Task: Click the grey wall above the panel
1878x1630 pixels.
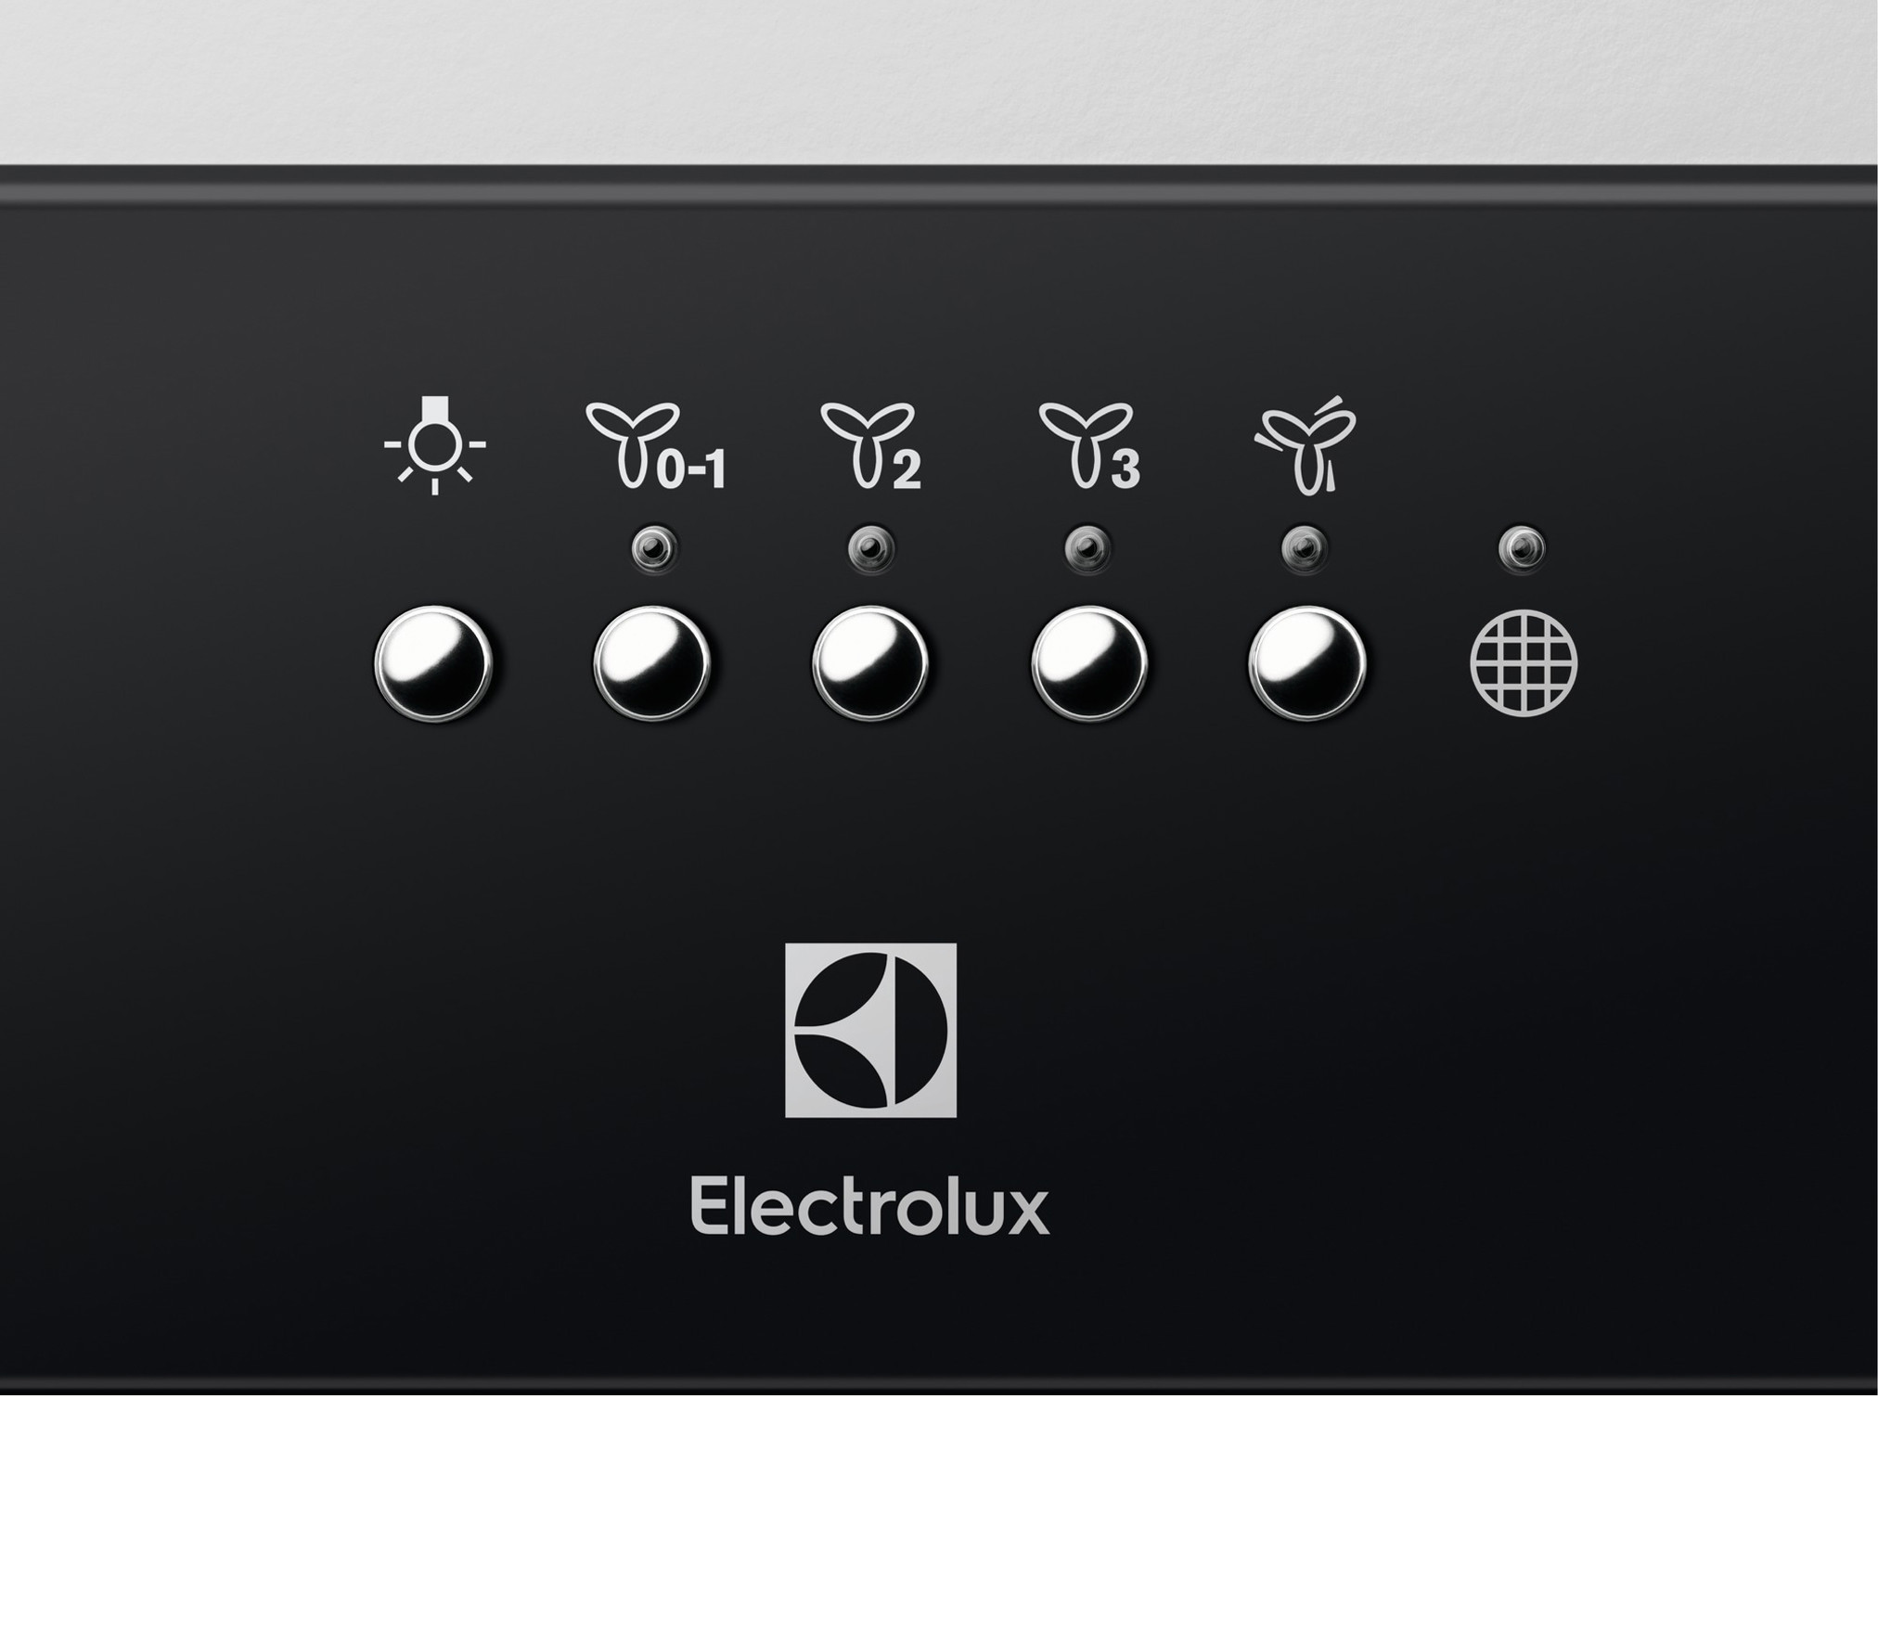Action: click(939, 82)
